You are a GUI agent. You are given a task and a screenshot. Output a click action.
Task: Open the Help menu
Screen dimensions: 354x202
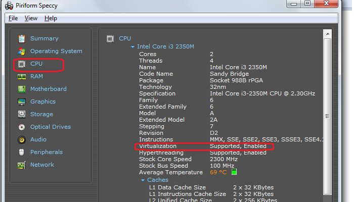(51, 18)
